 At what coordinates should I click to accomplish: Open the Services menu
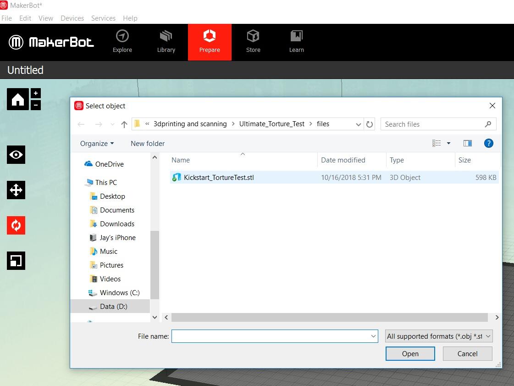[x=103, y=18]
